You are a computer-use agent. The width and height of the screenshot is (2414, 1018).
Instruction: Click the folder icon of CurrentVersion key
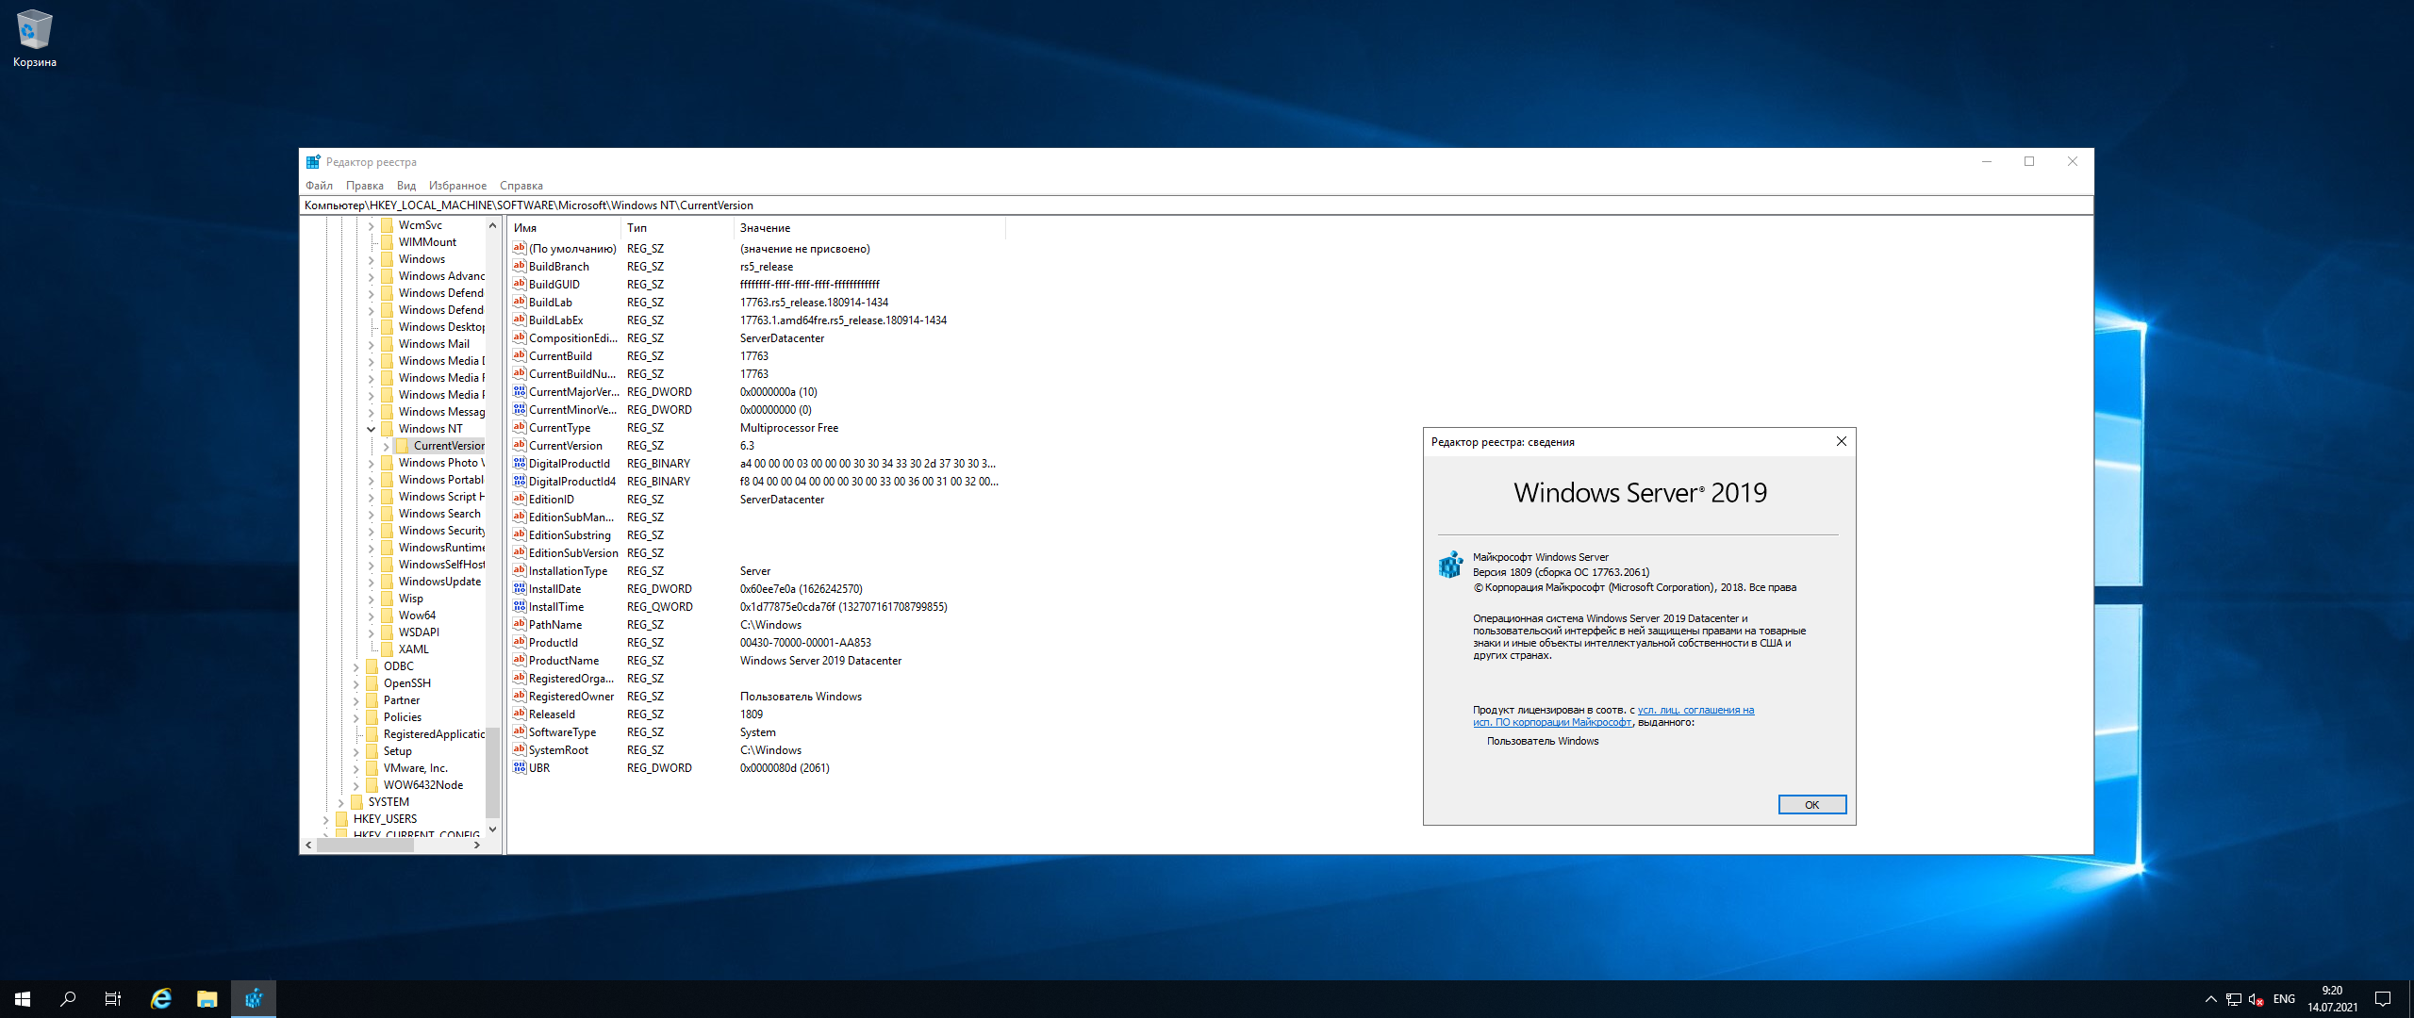click(402, 446)
